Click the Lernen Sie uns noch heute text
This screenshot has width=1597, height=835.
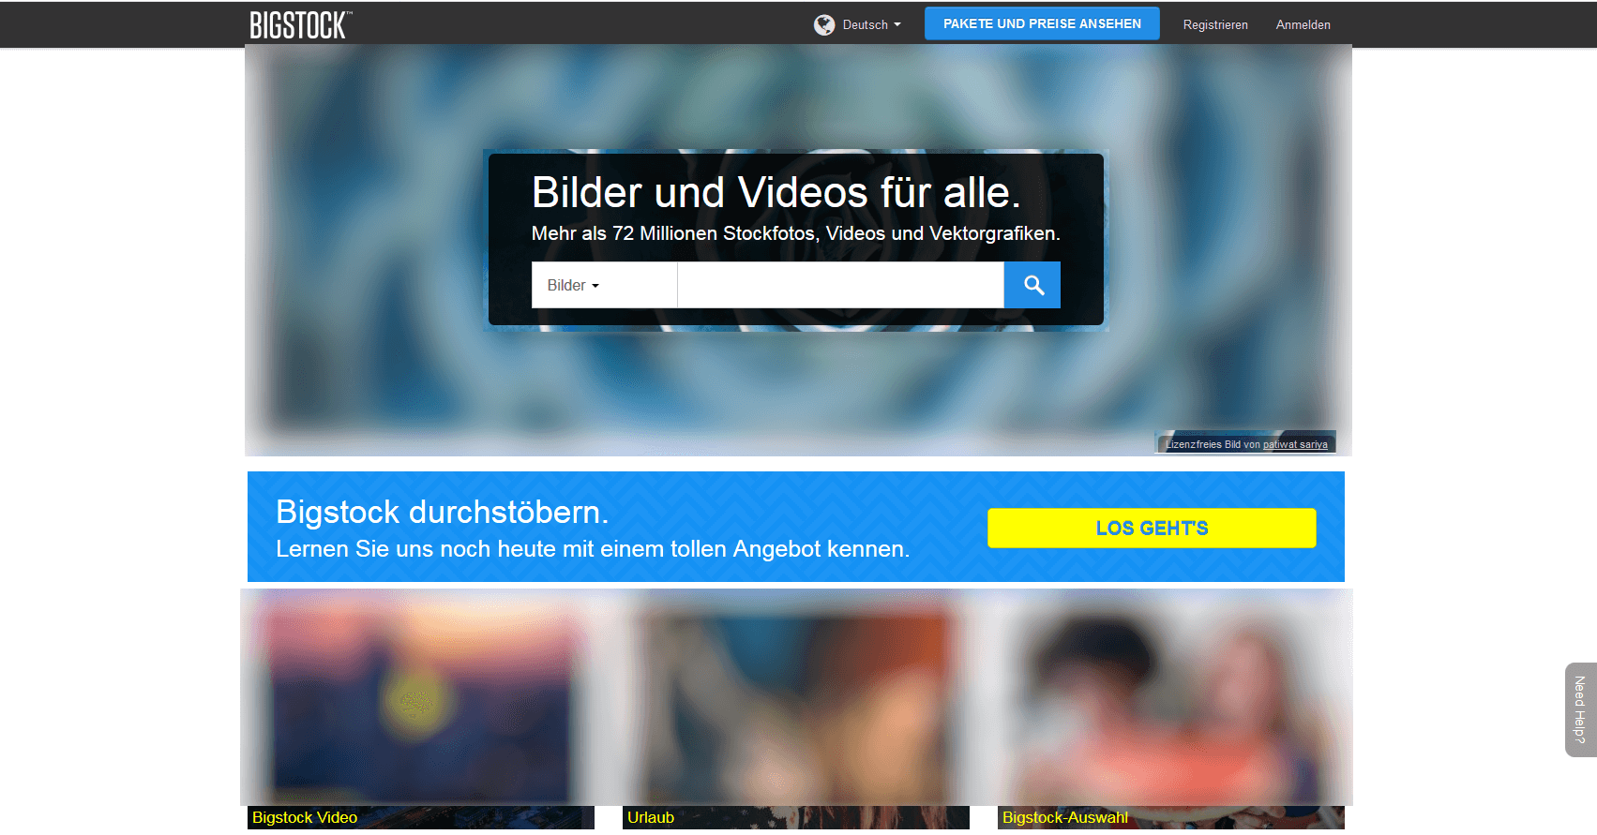pos(593,549)
